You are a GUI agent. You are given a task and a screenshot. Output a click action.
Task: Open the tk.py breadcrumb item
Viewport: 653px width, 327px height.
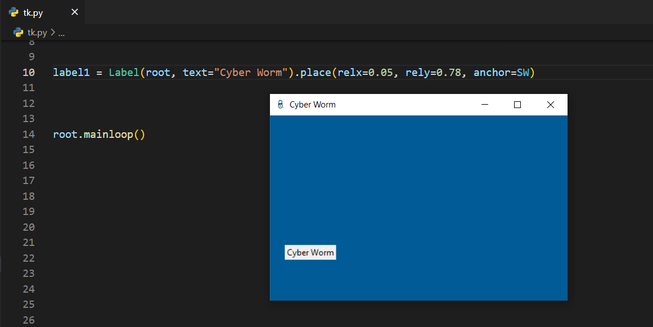37,33
